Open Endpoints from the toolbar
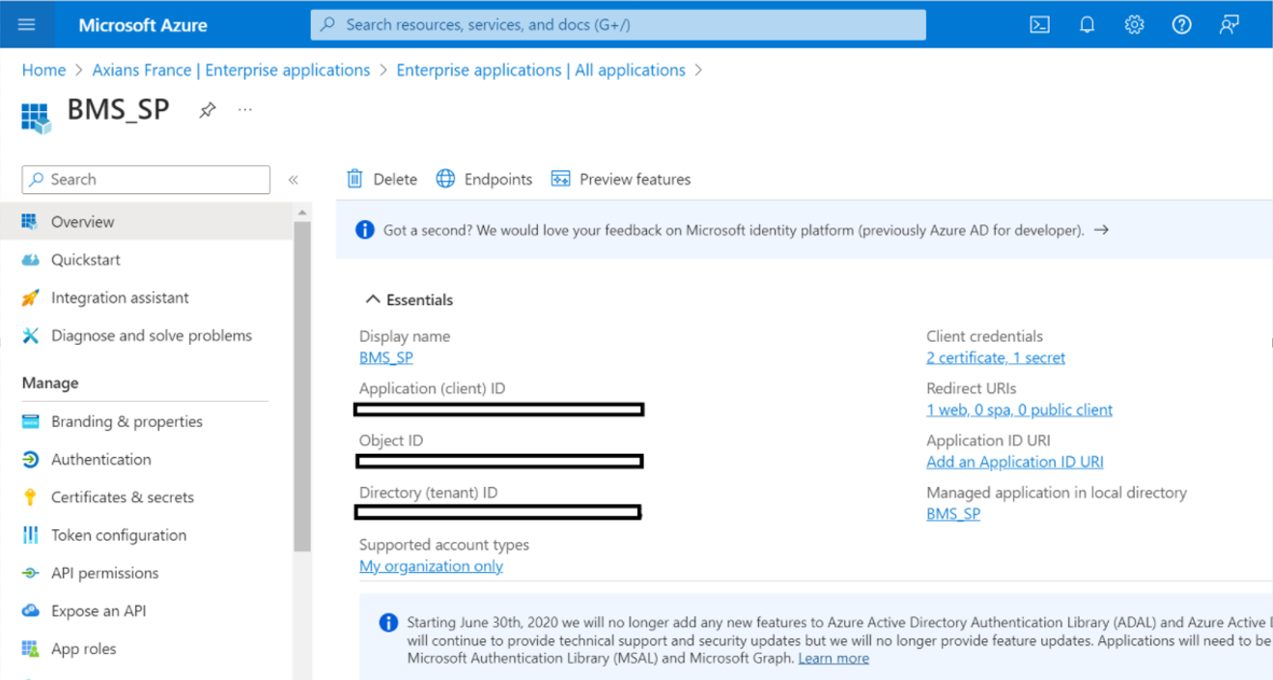Image resolution: width=1273 pixels, height=680 pixels. [484, 180]
